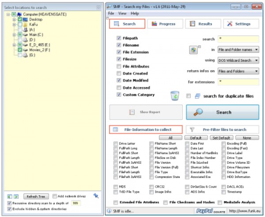Click the Refresh Tree button
Image resolution: width=265 pixels, height=217 pixels.
click(36, 196)
